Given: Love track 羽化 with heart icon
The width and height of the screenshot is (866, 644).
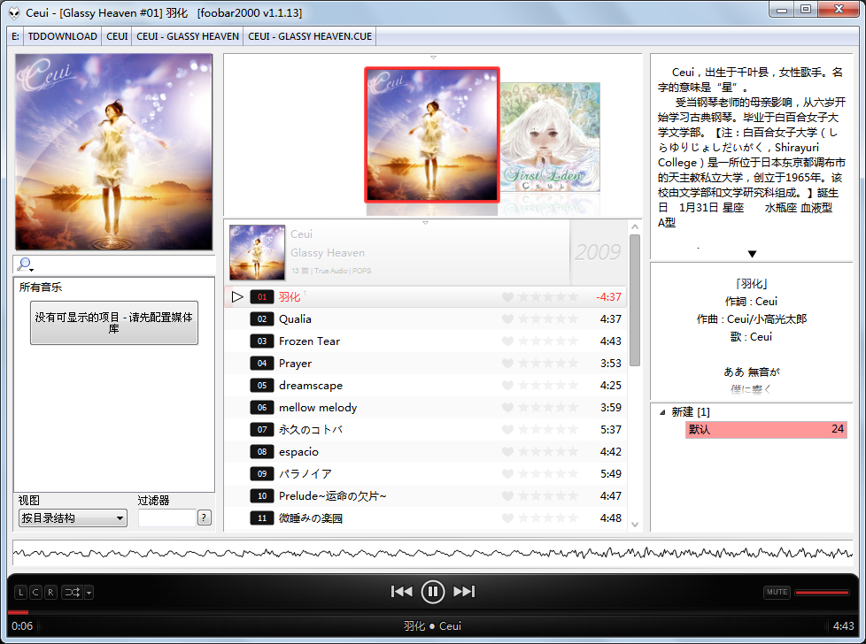Looking at the screenshot, I should tap(507, 297).
